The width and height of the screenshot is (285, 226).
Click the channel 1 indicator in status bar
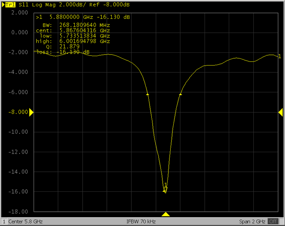point(4,221)
